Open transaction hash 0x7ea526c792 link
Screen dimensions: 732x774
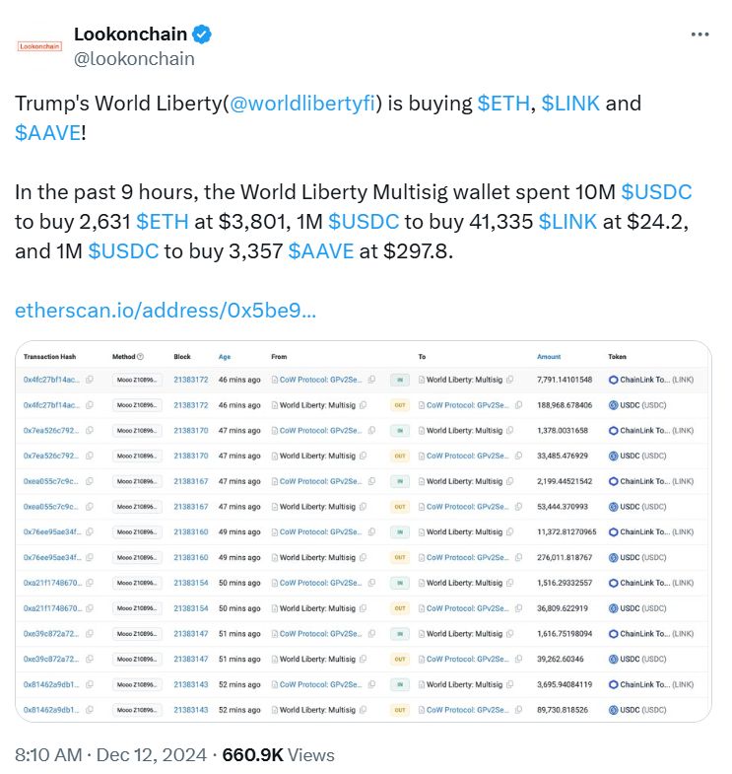point(52,430)
